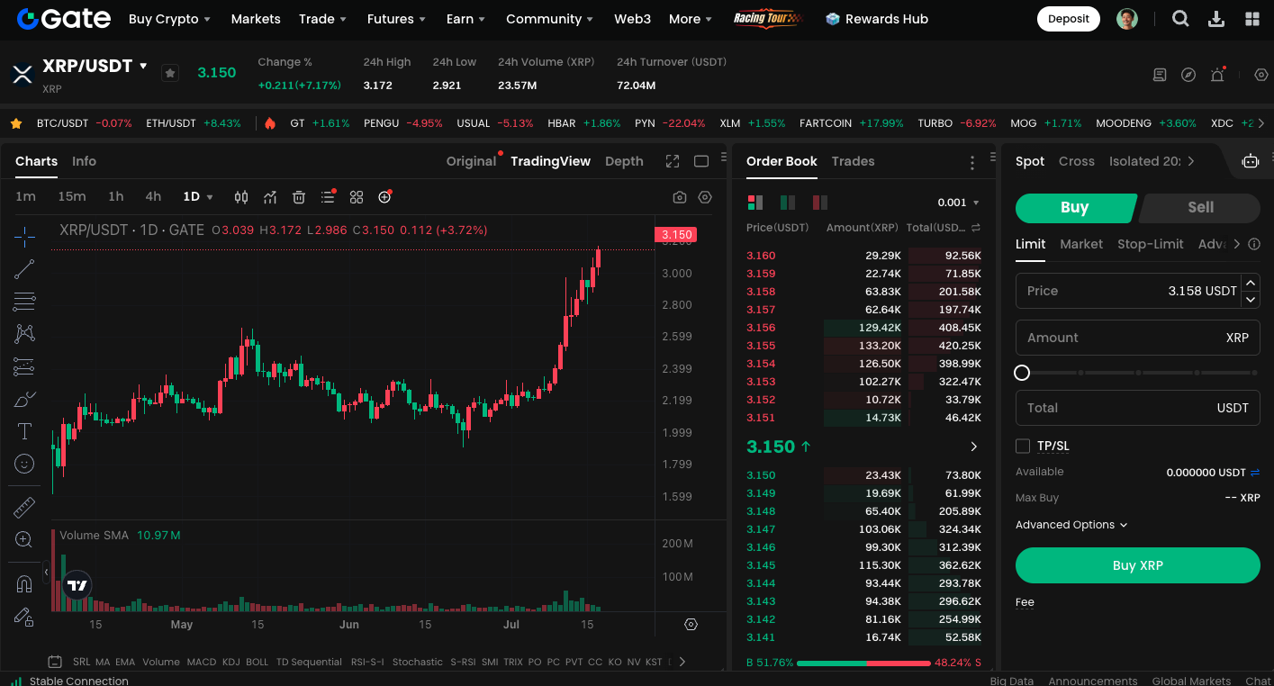The image size is (1274, 686).
Task: Select the XABCD pattern tool
Action: click(24, 334)
